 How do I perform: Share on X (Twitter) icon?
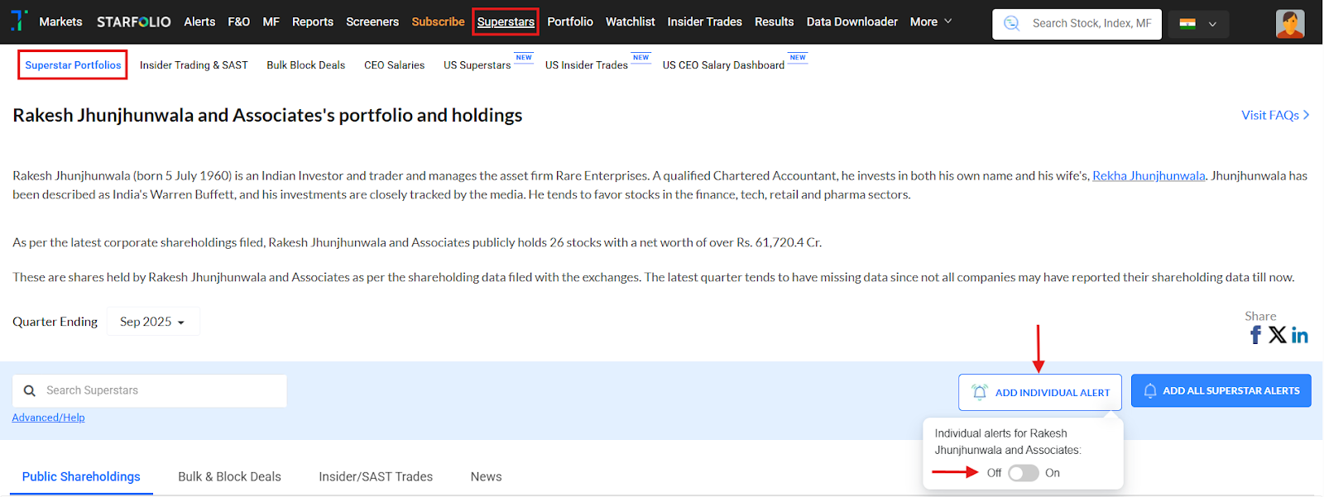pyautogui.click(x=1277, y=335)
